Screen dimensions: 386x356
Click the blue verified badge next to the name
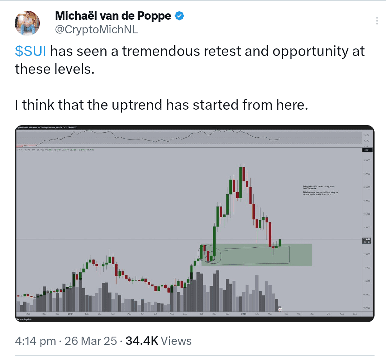point(179,15)
